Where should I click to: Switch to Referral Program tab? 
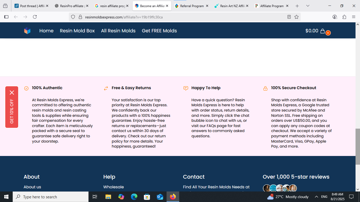point(192,6)
